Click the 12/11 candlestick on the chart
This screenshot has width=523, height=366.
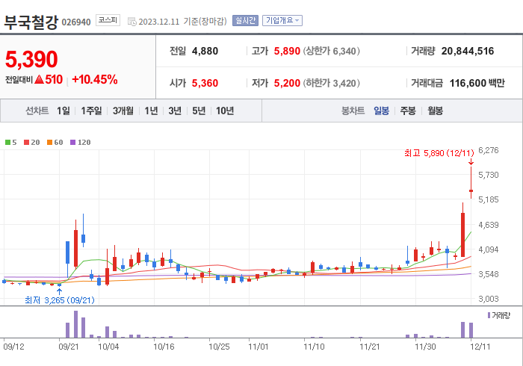(x=471, y=183)
